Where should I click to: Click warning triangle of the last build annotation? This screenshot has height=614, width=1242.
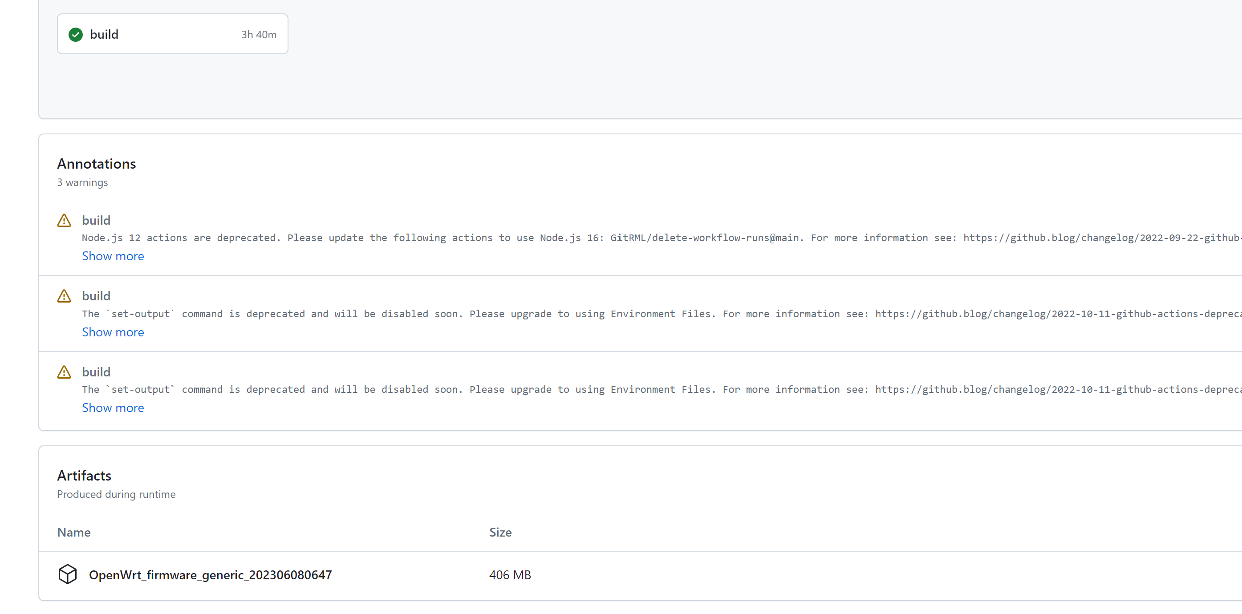64,372
